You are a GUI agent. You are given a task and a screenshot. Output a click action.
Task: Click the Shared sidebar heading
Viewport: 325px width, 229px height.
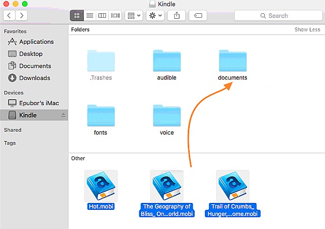(x=13, y=130)
